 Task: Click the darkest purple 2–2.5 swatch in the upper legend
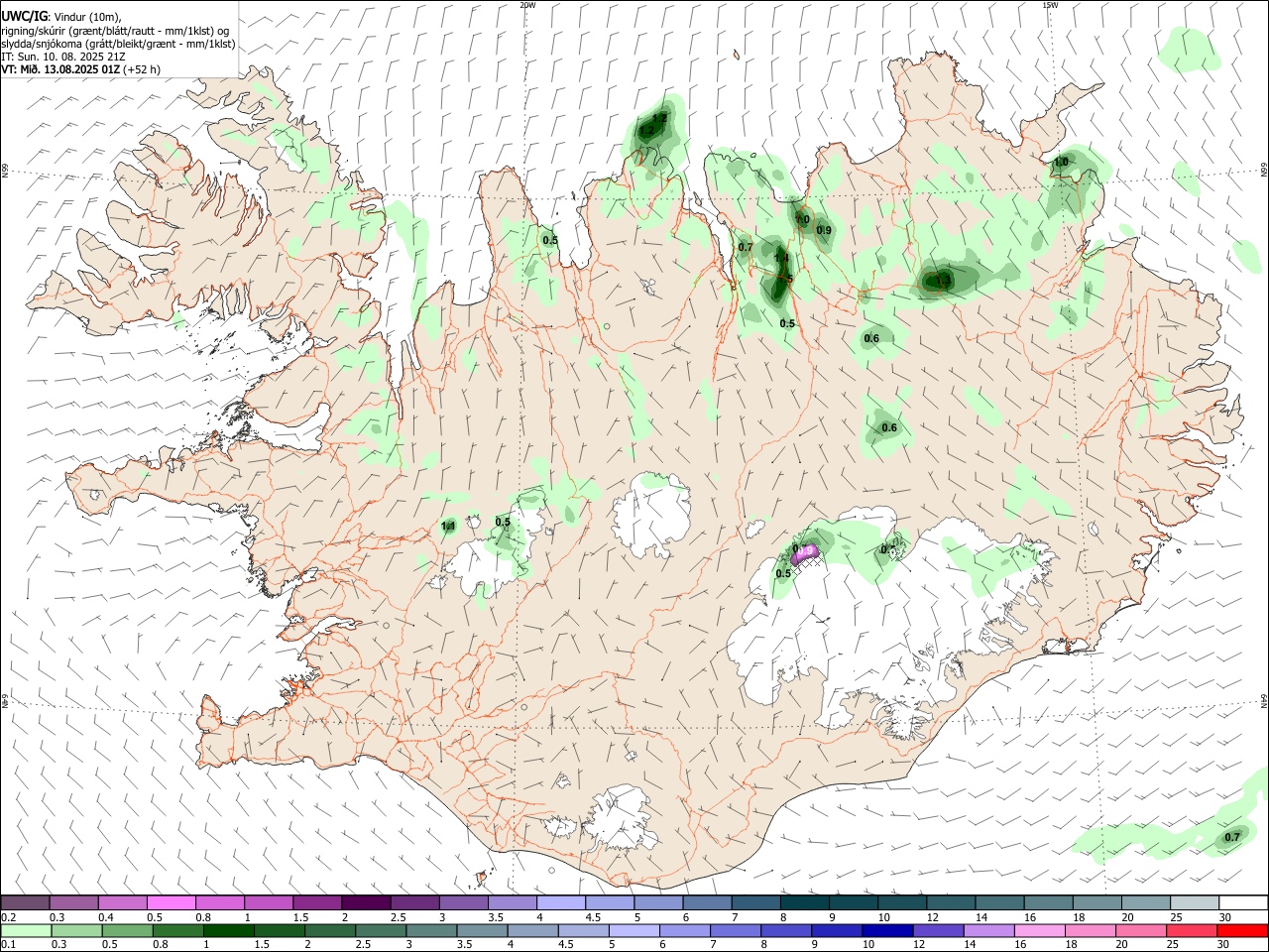click(366, 903)
